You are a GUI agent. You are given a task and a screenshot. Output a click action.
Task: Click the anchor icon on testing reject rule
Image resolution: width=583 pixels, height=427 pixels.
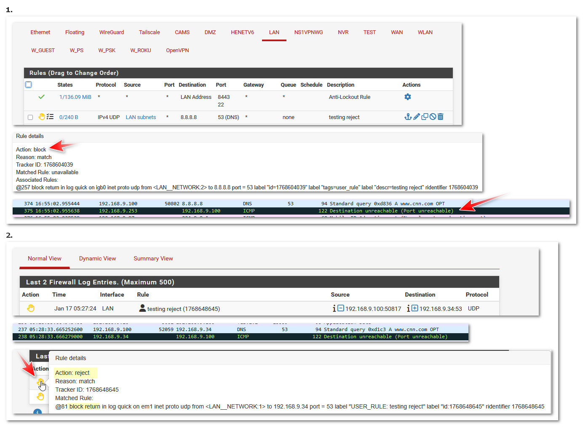407,117
